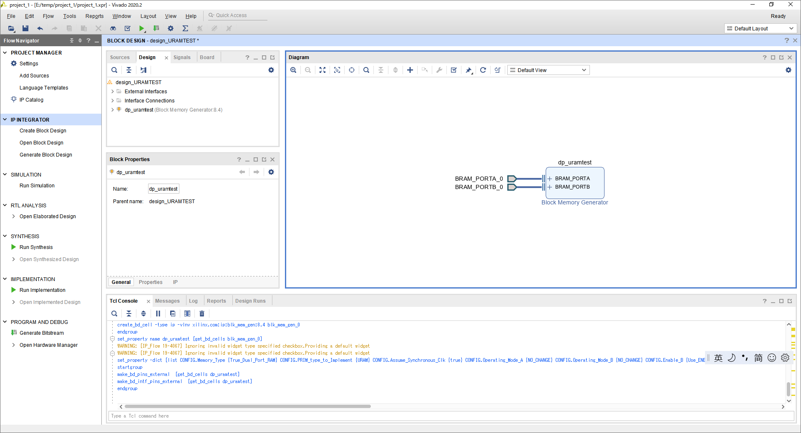The height and width of the screenshot is (433, 801).
Task: Open the Reports menu
Action: pyautogui.click(x=94, y=16)
